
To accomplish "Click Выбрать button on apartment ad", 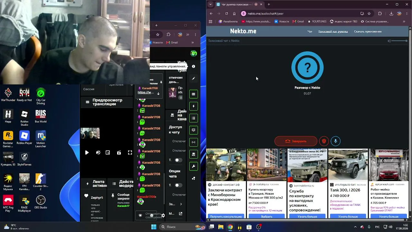I will pos(267,217).
